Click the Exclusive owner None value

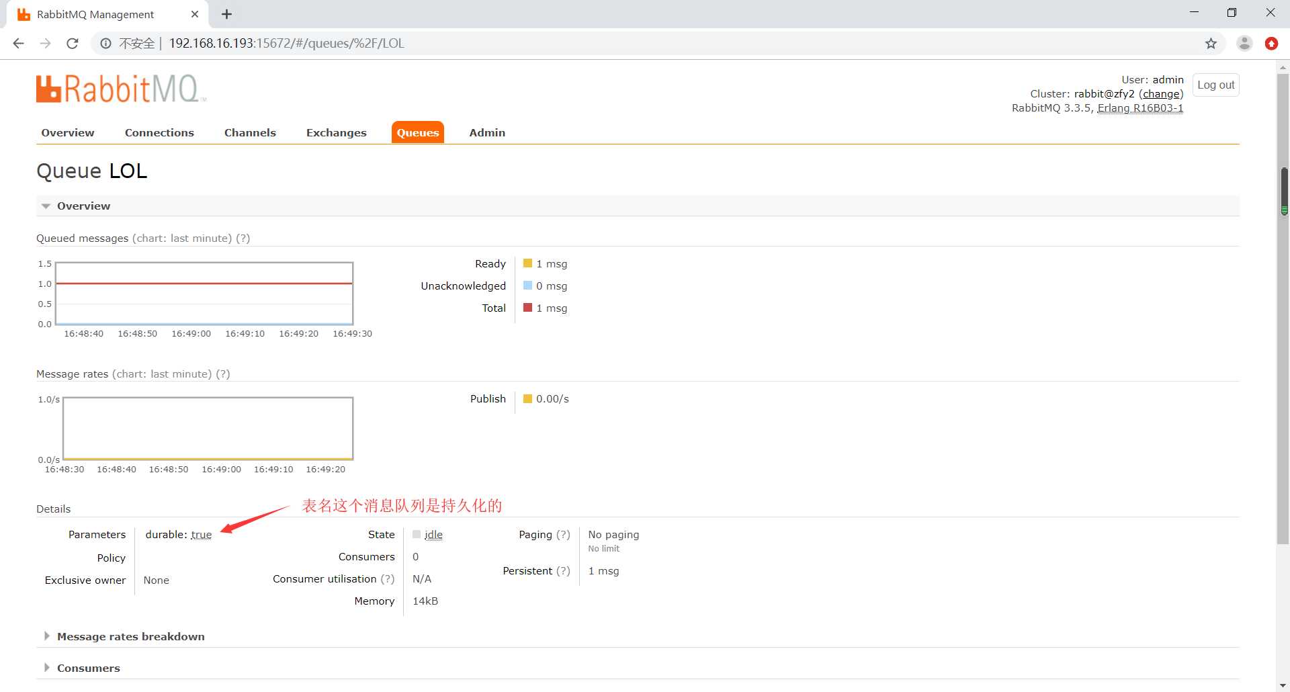pyautogui.click(x=156, y=580)
